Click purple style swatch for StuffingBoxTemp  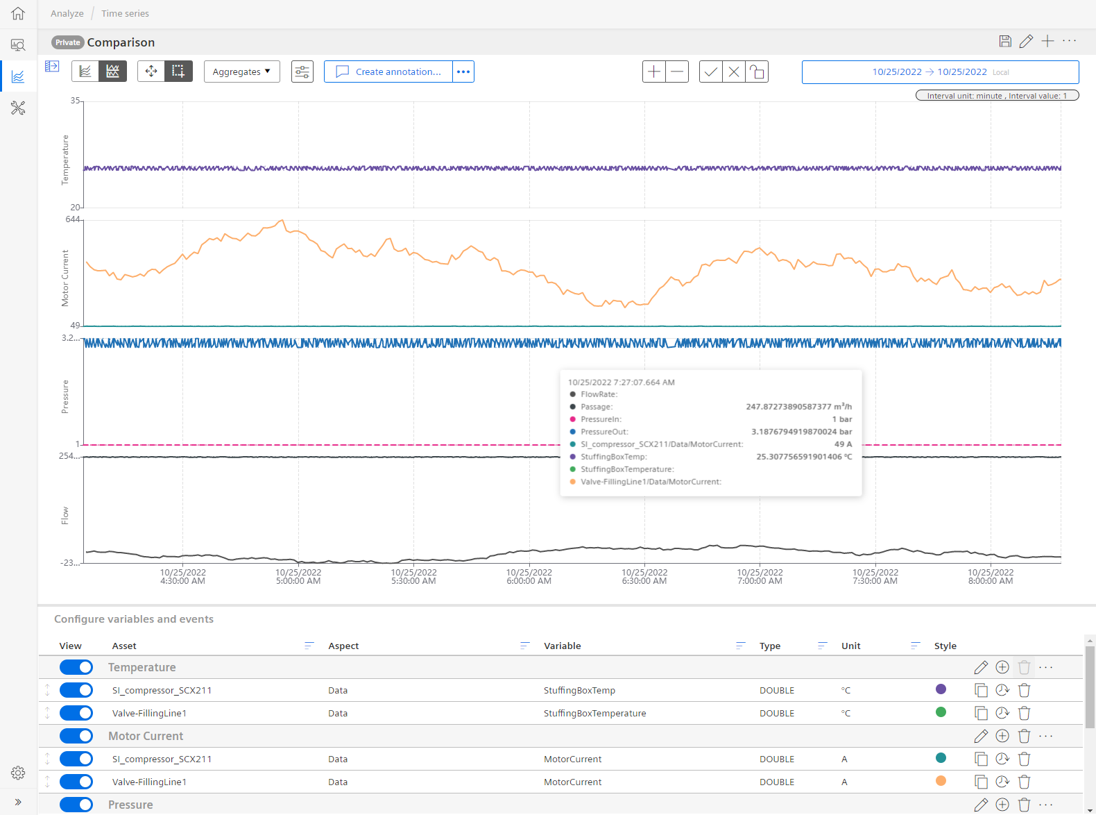click(941, 689)
